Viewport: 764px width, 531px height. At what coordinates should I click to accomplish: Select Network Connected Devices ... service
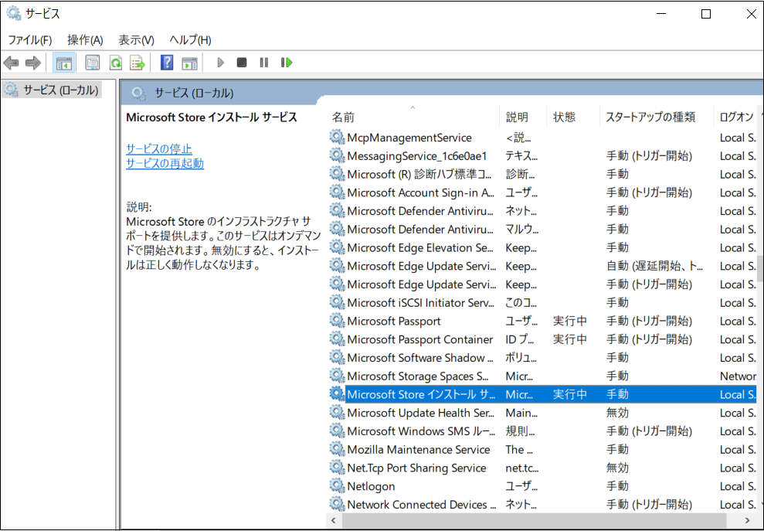[x=542, y=505]
